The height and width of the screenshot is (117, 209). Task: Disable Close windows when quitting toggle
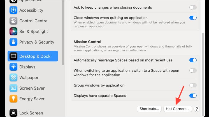coord(193,18)
